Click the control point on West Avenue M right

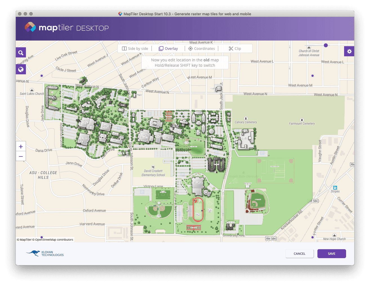pos(313,76)
